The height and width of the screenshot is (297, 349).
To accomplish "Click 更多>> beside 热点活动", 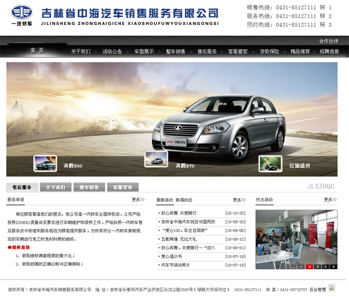I will [x=330, y=199].
